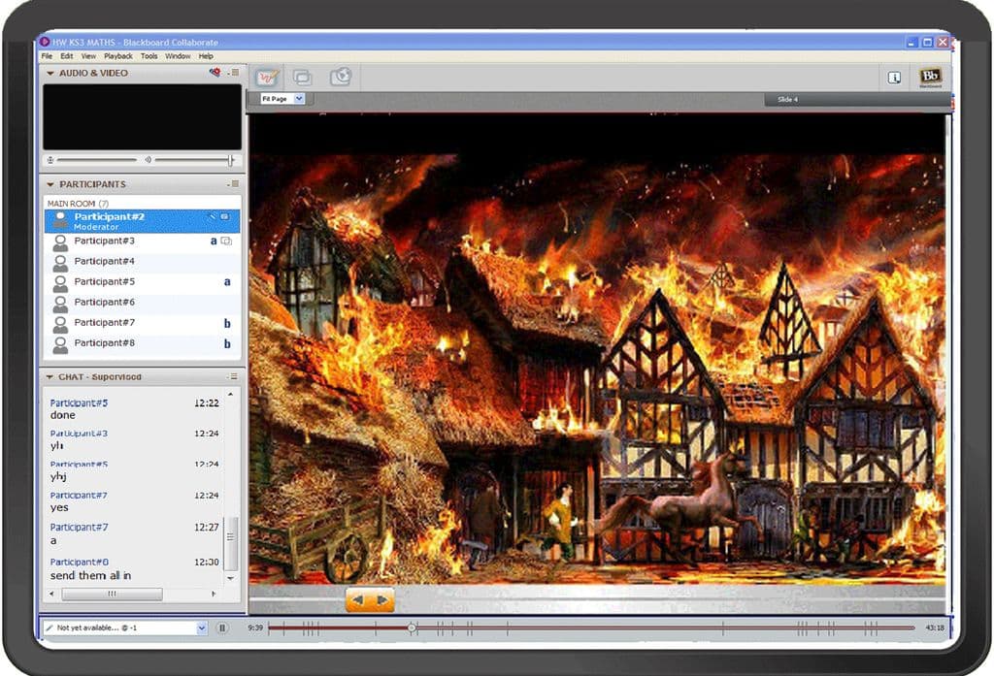Click Participant#2 whiteboard permission icon
Screen dimensions: 994x676
(x=213, y=216)
